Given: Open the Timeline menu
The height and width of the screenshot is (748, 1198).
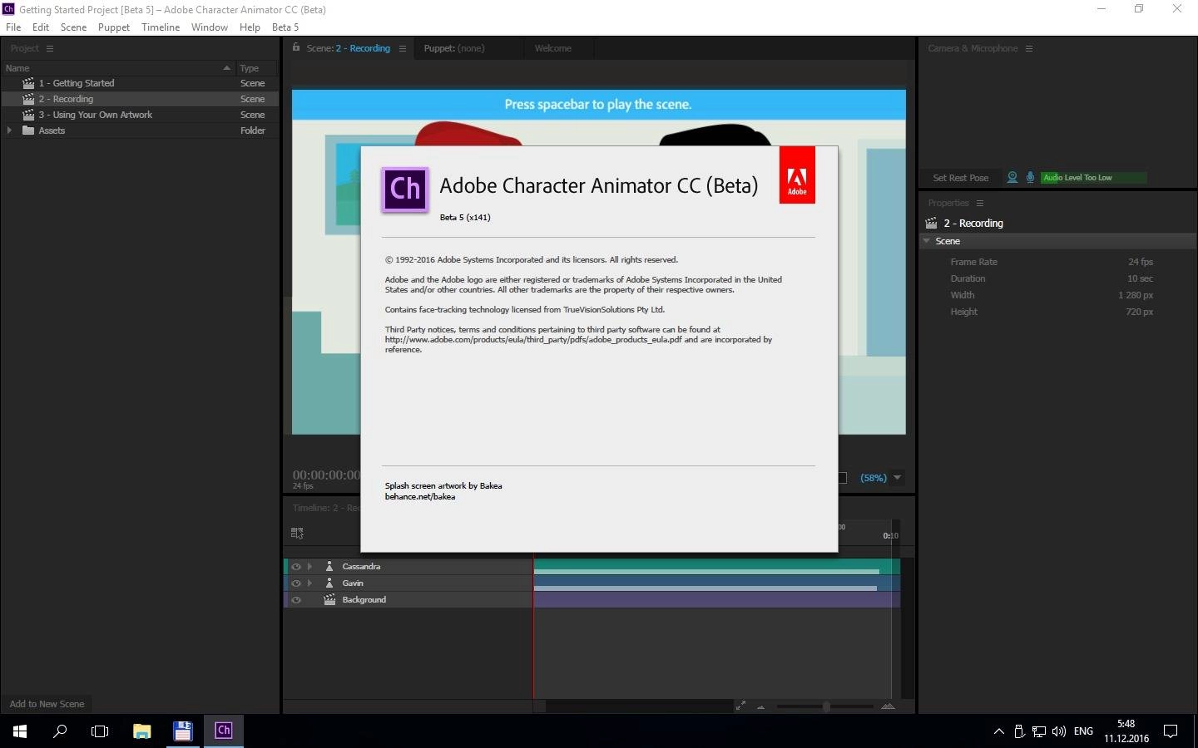Looking at the screenshot, I should [161, 27].
